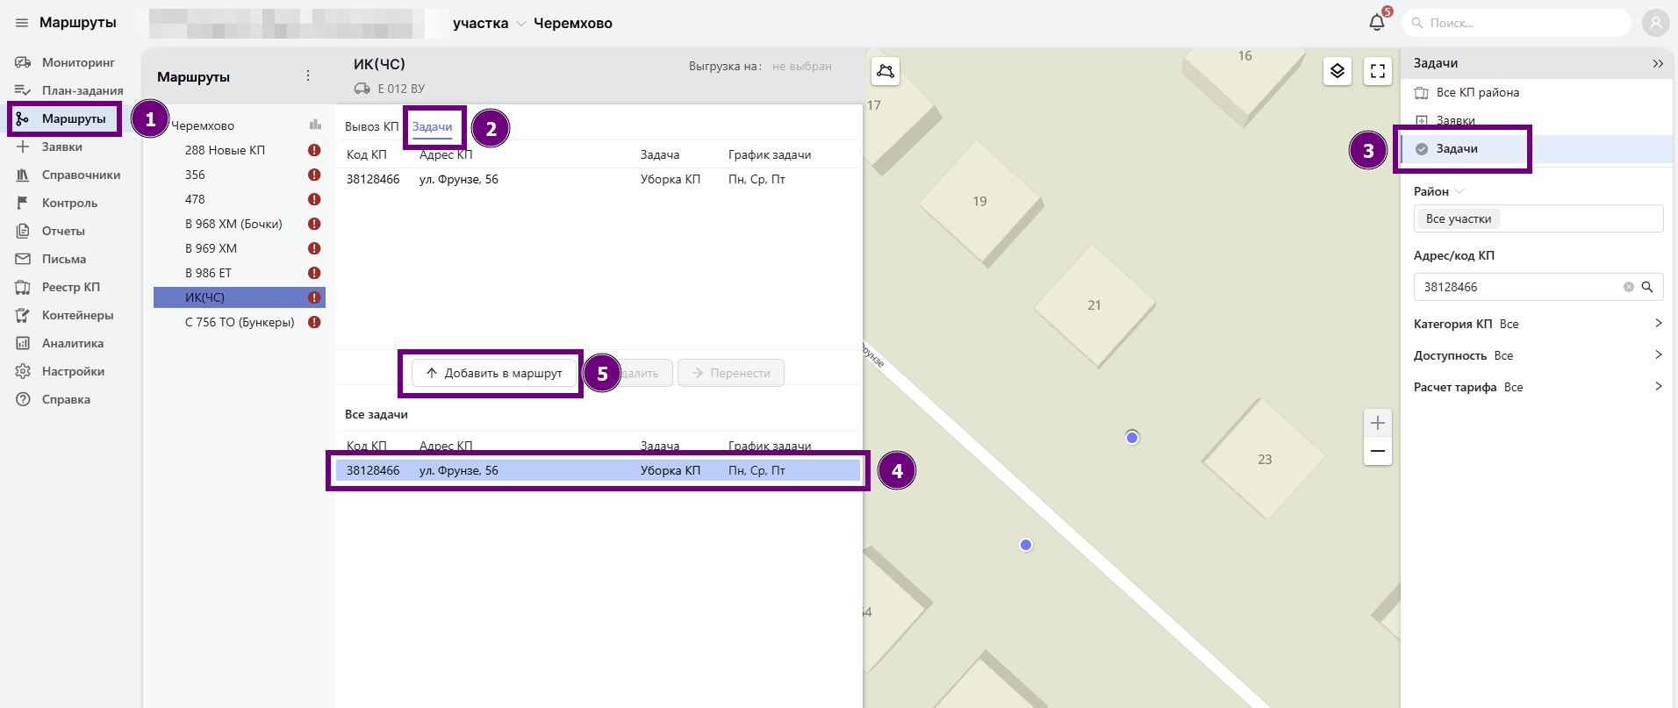Switch to the Вывоз КП tab
1678x708 pixels.
[371, 126]
